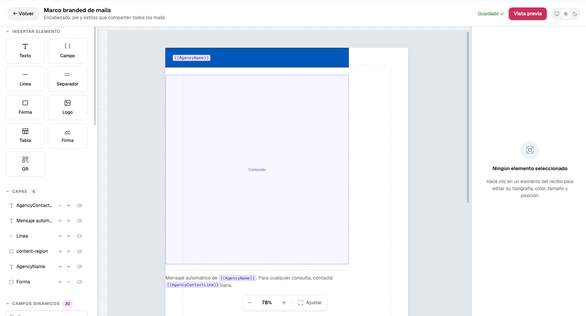
Task: Click Ajustar fit-to-screen button
Action: coord(310,303)
